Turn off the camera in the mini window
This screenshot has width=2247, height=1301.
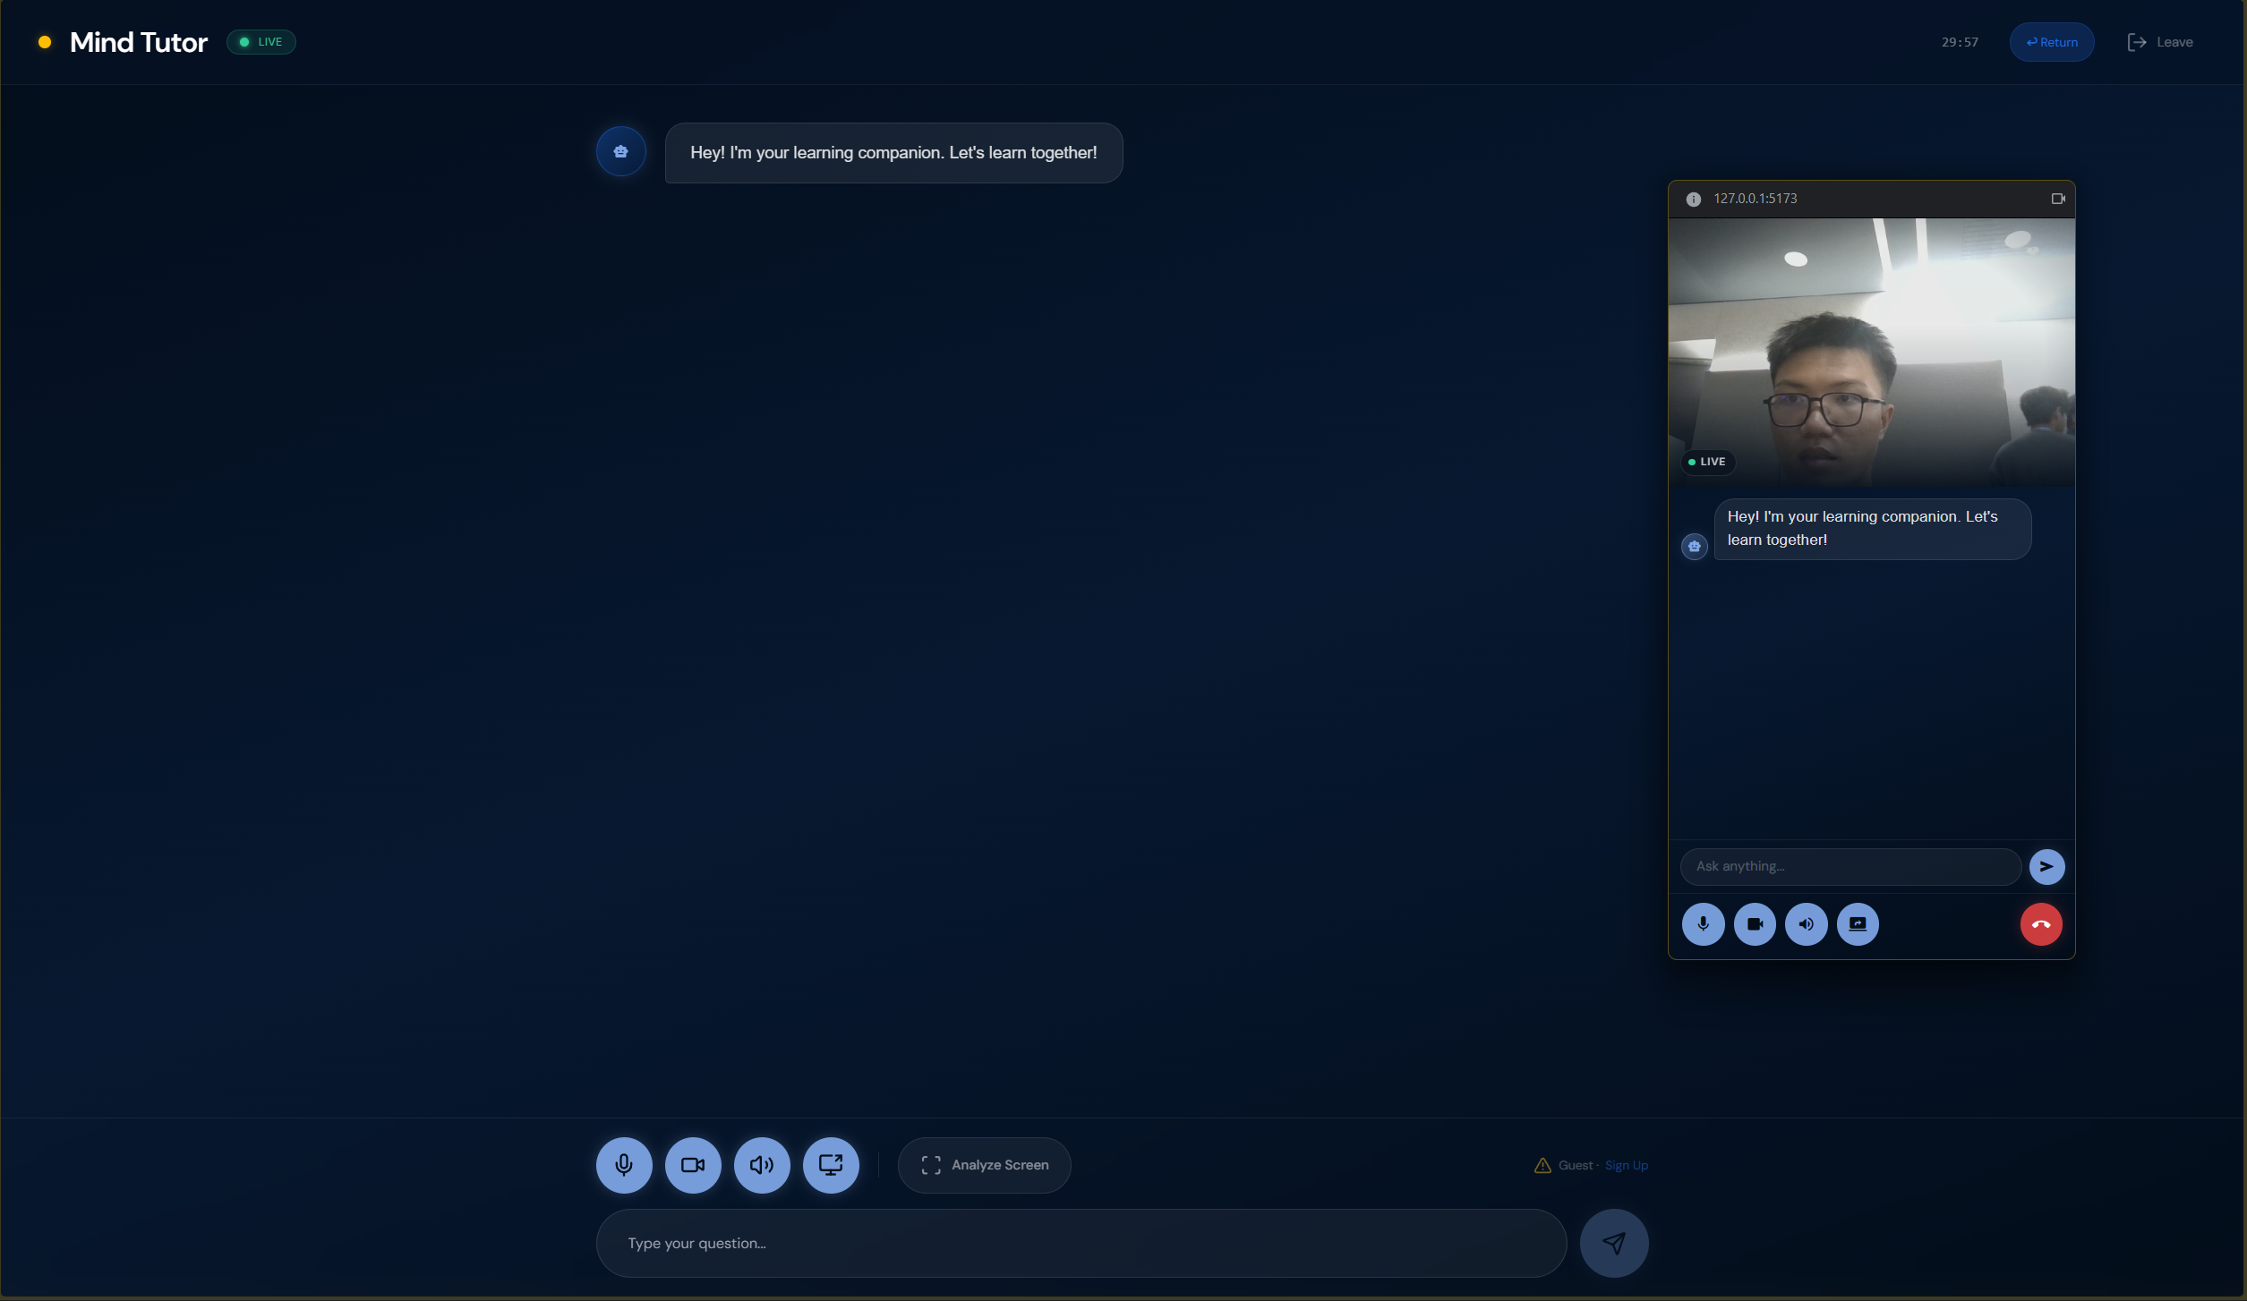click(x=1755, y=924)
